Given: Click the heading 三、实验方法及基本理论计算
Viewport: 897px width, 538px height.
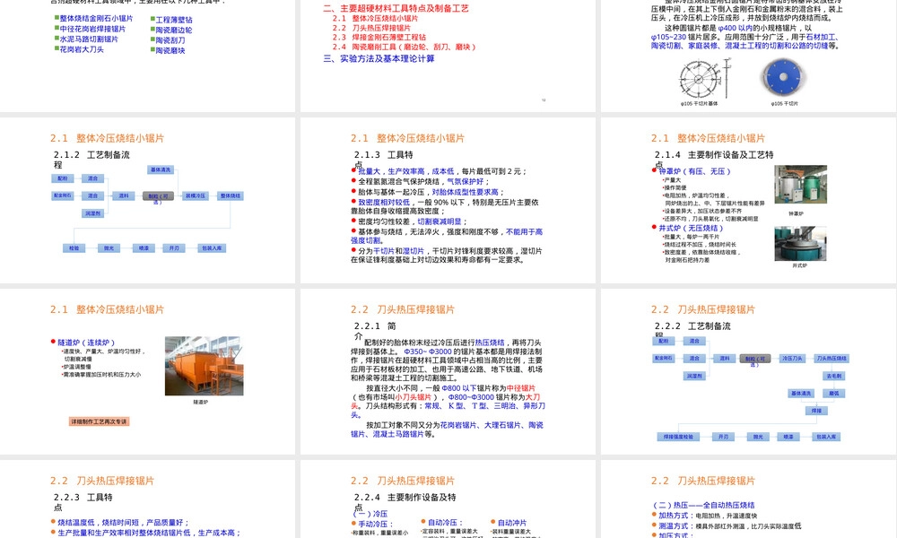Looking at the screenshot, I should point(379,58).
